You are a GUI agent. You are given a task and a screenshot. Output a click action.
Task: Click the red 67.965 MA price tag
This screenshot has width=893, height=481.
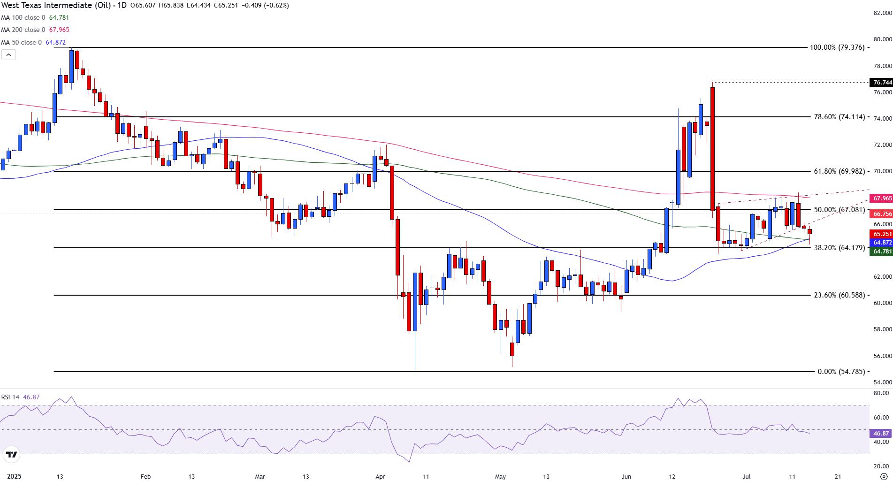pyautogui.click(x=881, y=199)
